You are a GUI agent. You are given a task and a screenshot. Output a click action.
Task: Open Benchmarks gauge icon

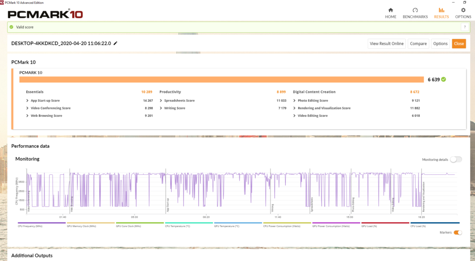pyautogui.click(x=415, y=10)
